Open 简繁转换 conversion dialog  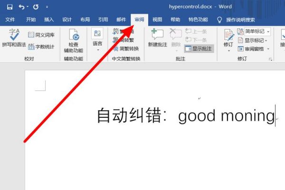(126, 48)
